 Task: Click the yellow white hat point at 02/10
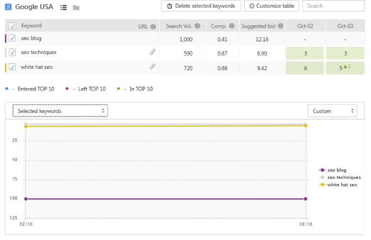point(26,127)
